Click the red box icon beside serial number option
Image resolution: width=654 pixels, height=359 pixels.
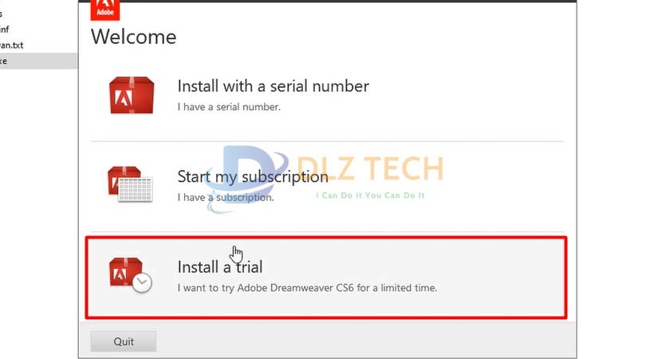[x=130, y=95]
